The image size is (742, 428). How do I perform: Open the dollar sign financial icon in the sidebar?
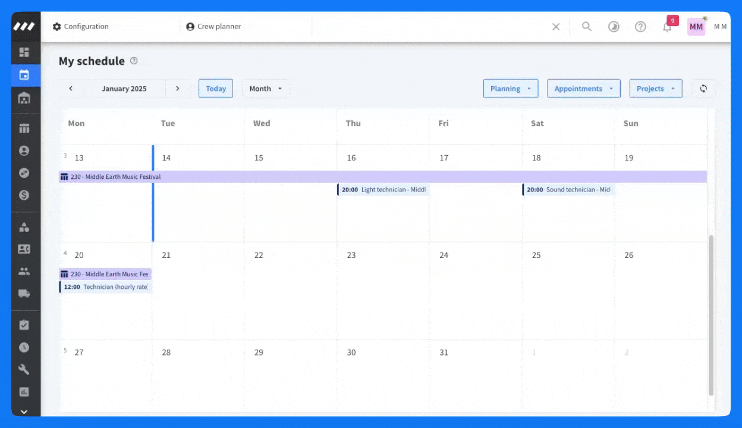pos(24,195)
